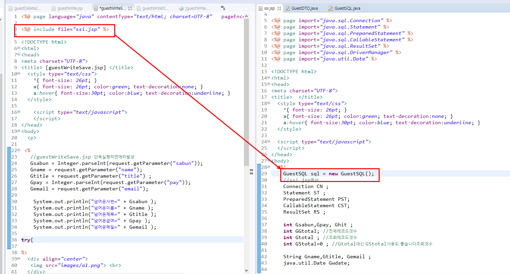Screen dimensions: 510x274
Task: Collapse the <script> fold at line 24 in ssi.jsp
Action: [269, 142]
